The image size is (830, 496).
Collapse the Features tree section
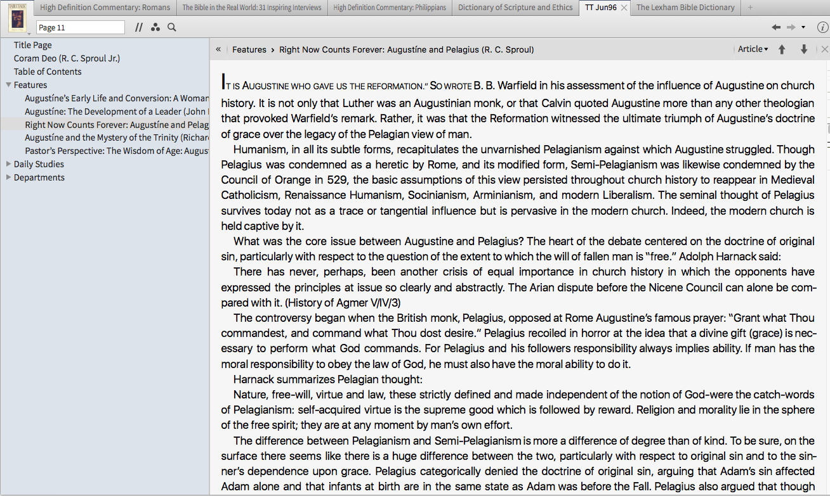(8, 85)
